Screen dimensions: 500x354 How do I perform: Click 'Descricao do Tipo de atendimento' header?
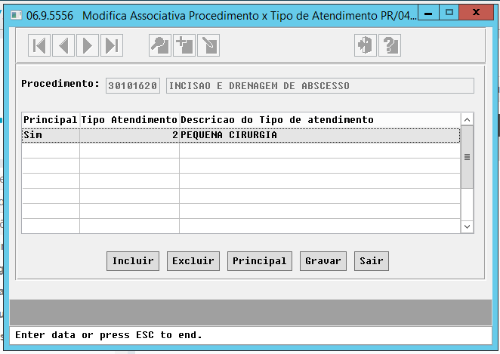pyautogui.click(x=319, y=120)
